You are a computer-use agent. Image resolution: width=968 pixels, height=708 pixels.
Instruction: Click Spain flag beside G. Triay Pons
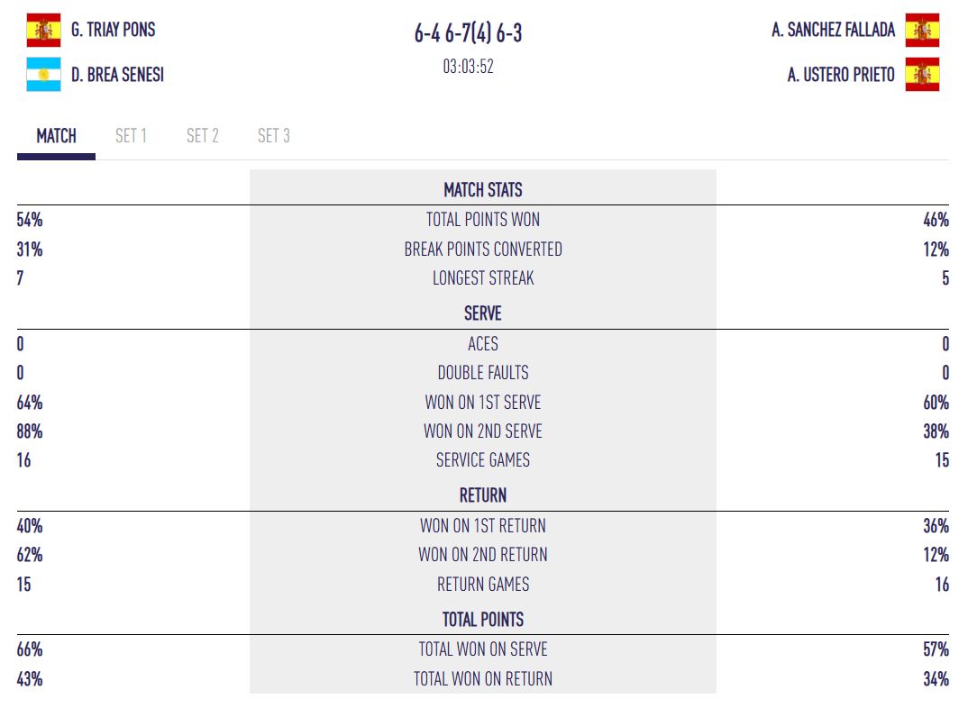[x=43, y=31]
